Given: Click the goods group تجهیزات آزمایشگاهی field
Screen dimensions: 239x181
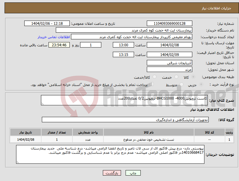Looking at the screenshot, I should [125, 120].
